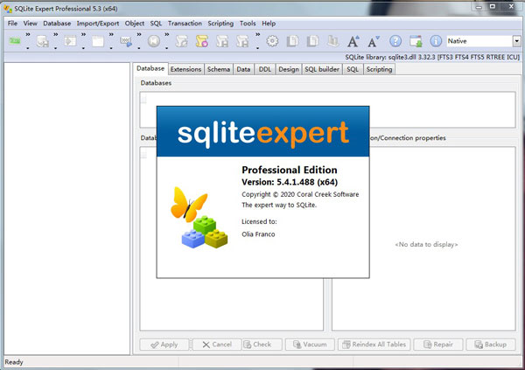Viewport: 525px width, 370px height.
Task: Click the yellow script scroll icon with the pink badge
Action: click(202, 41)
